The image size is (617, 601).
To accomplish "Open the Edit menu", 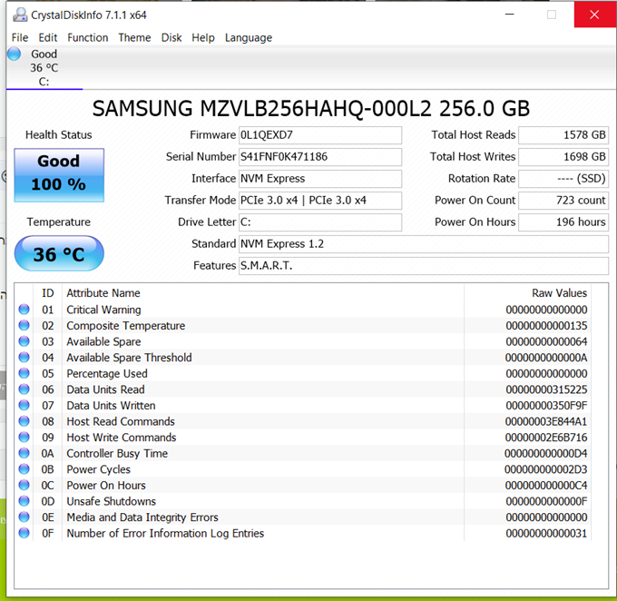I will 47,38.
